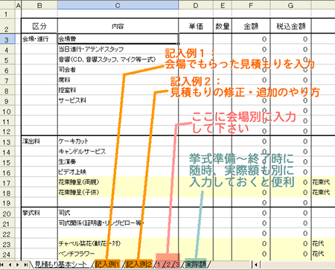Viewport: 335px width, 270px height.
Task: Select the 司式関係(証明書・リングピロー等) cell
Action: pyautogui.click(x=118, y=223)
